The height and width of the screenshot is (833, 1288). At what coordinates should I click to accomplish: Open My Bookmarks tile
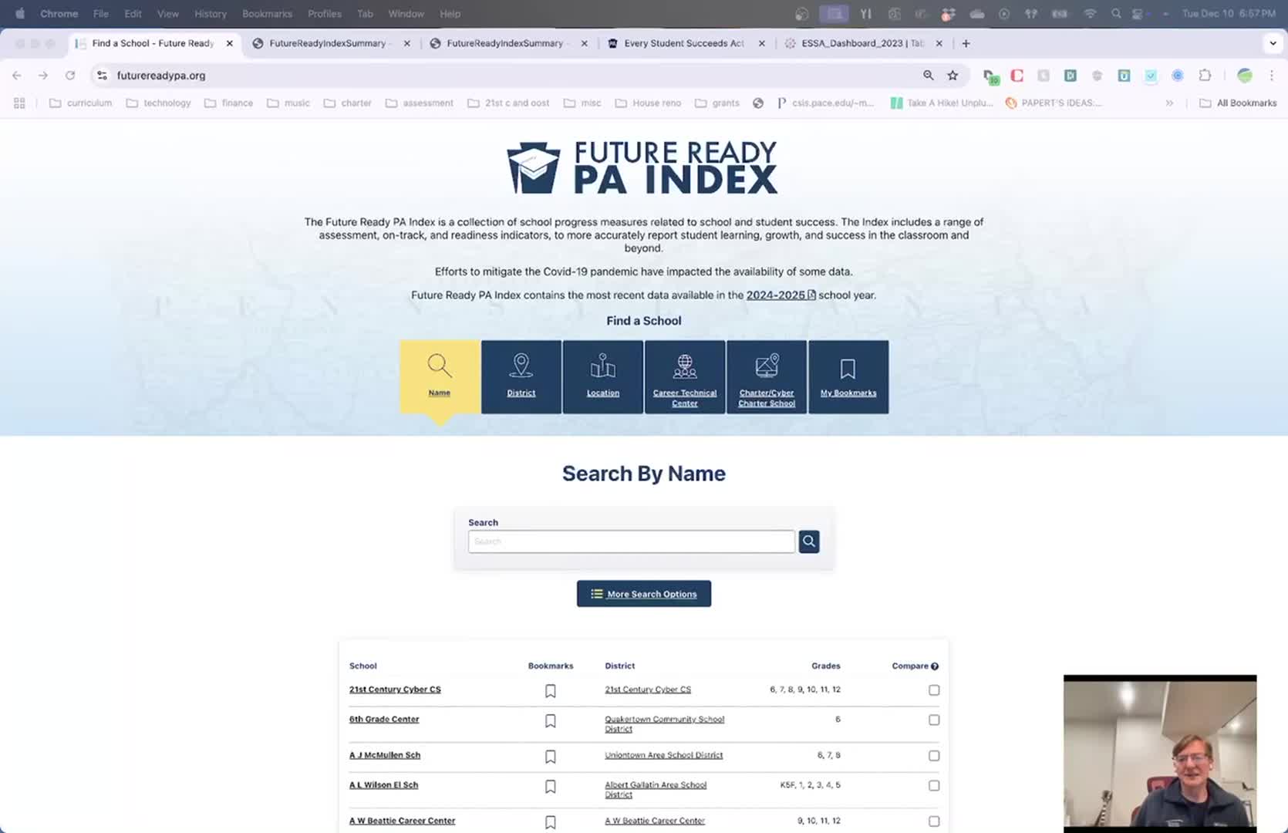pos(848,376)
